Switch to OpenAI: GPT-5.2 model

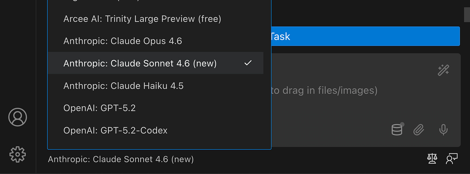(99, 108)
